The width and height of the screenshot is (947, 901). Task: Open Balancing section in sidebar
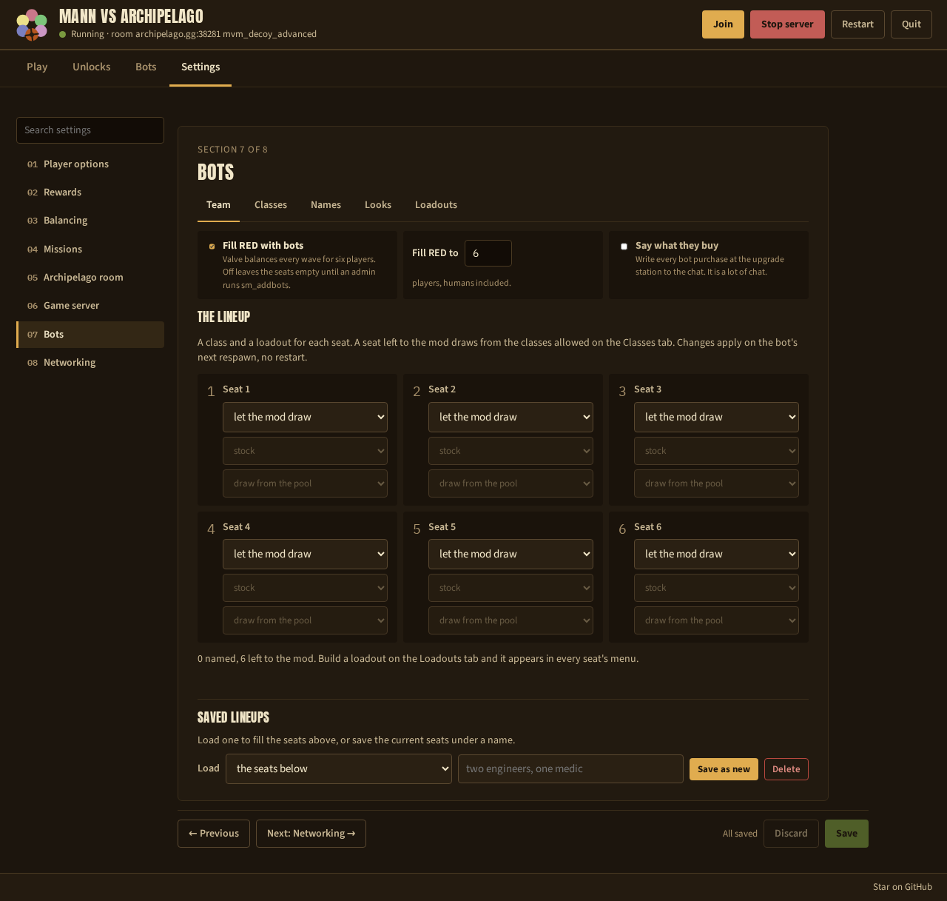click(x=90, y=221)
